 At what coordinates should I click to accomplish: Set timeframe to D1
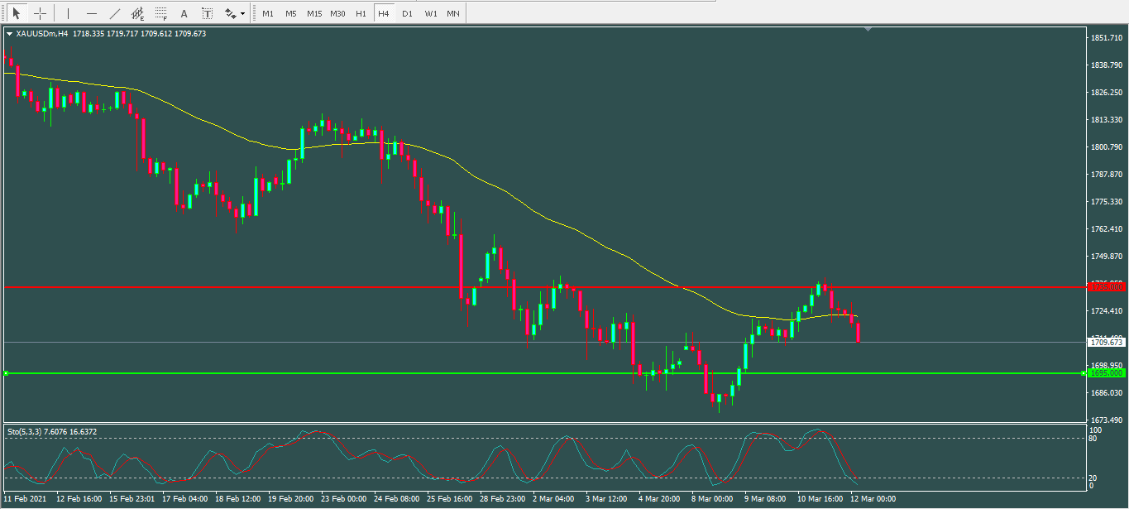tap(407, 13)
